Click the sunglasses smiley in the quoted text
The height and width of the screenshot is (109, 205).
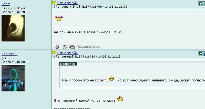[111, 79]
